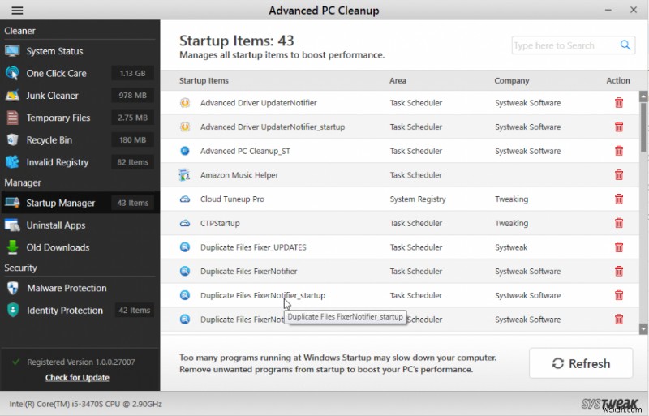Click trash icon for Amazon Music Helper
This screenshot has width=649, height=416.
click(619, 175)
